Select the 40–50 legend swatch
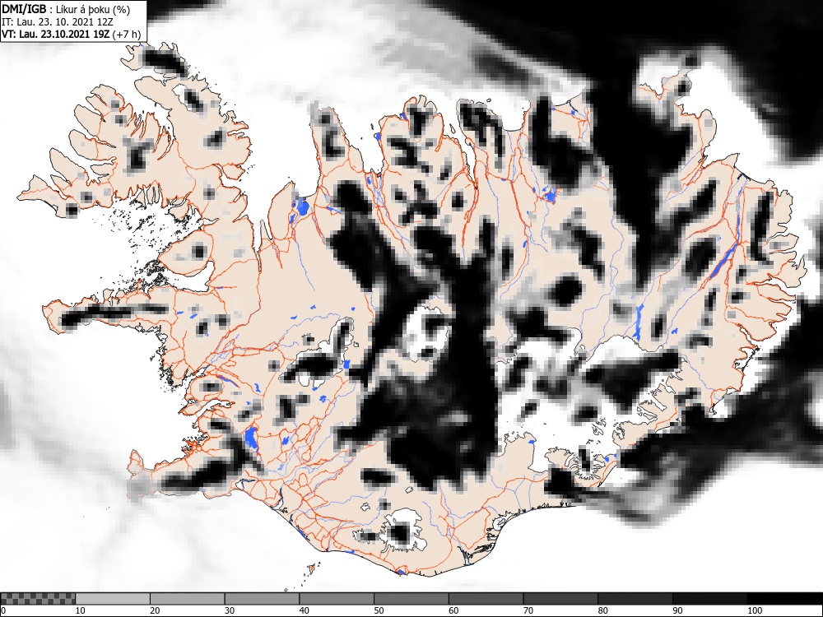823x617 pixels. coord(337,599)
